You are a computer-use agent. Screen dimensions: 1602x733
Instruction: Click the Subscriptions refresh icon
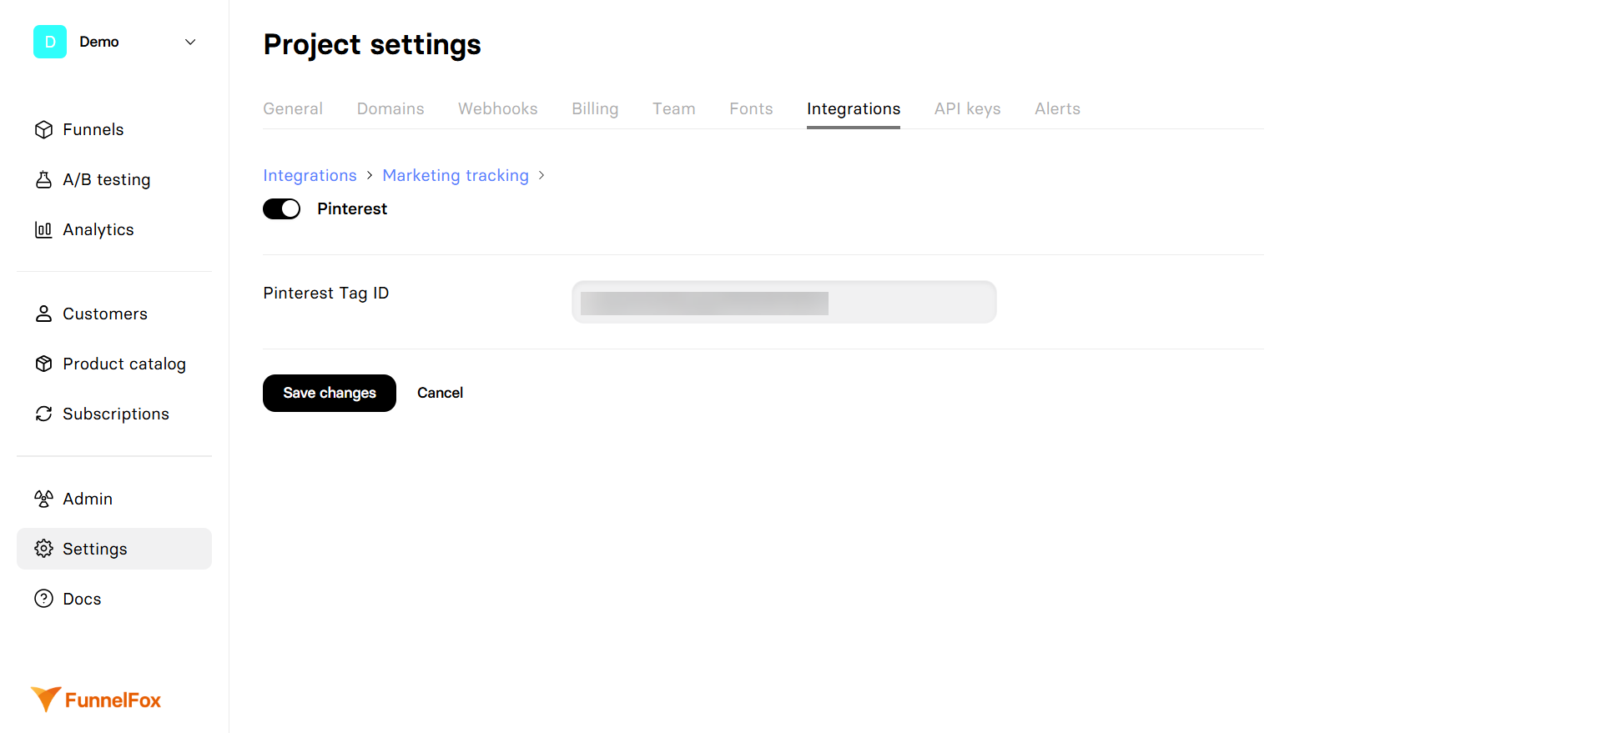(43, 414)
